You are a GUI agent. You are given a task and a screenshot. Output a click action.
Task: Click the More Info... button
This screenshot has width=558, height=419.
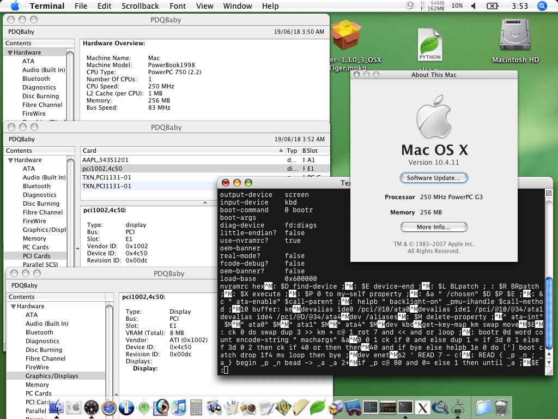[433, 227]
